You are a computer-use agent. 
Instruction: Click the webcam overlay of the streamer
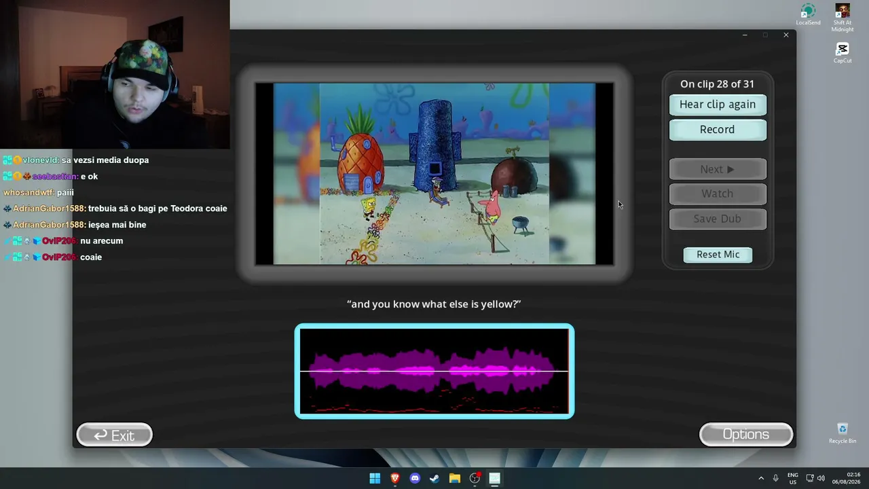115,75
